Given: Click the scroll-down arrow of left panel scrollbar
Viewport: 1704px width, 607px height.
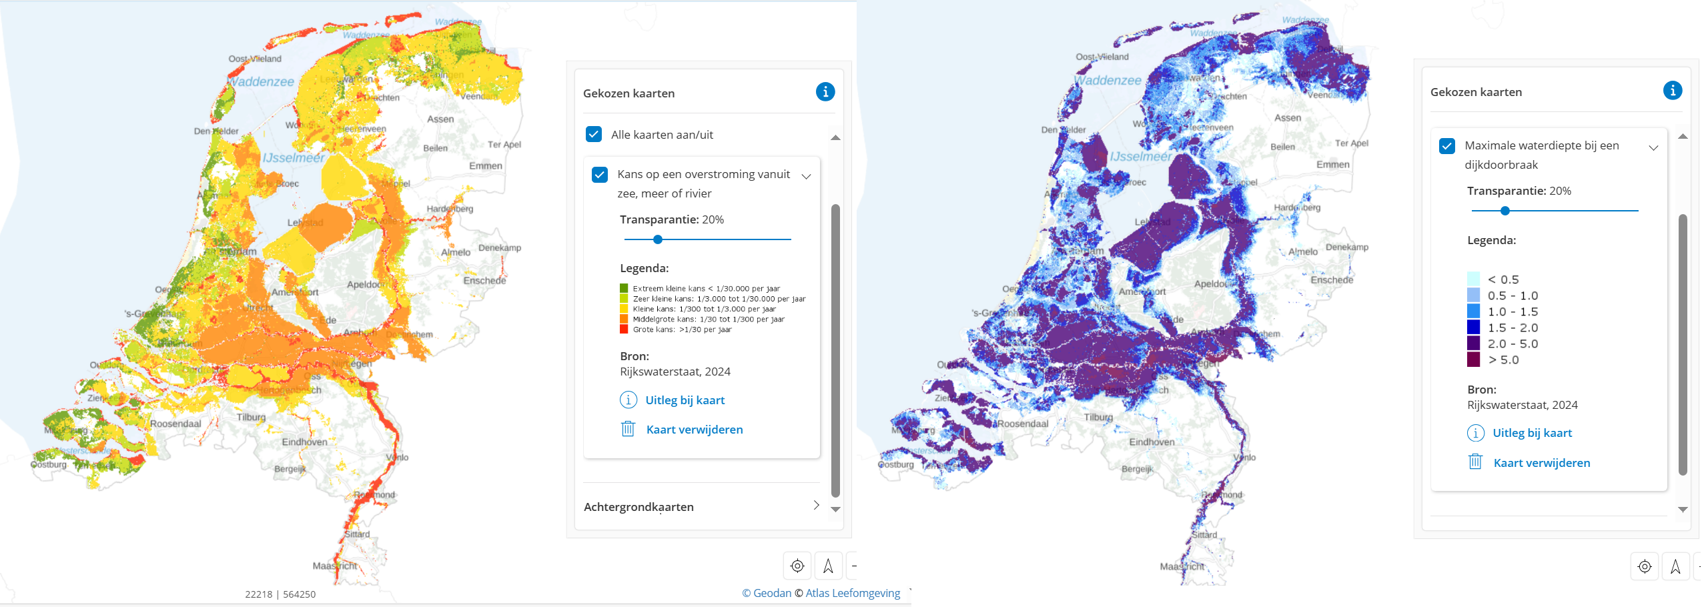Looking at the screenshot, I should pyautogui.click(x=835, y=510).
